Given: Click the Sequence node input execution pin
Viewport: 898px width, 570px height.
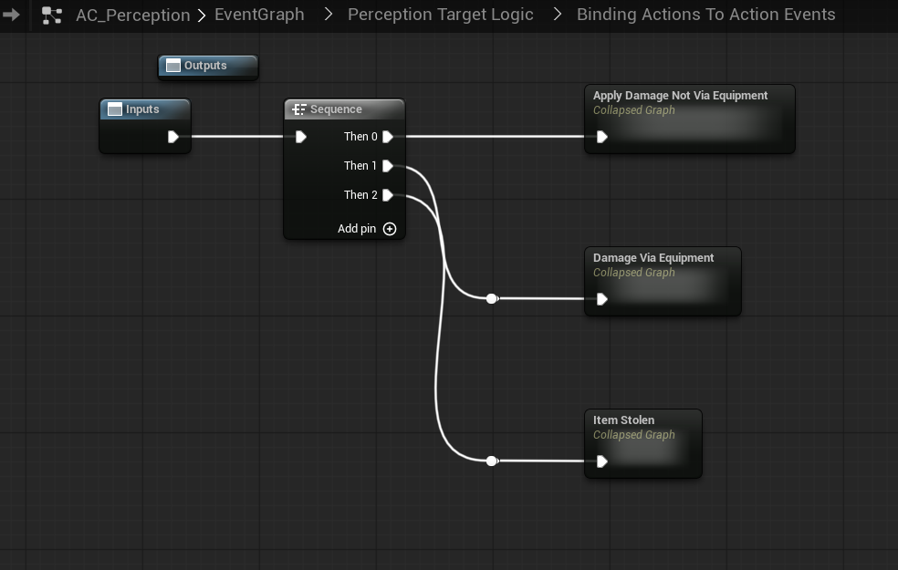Looking at the screenshot, I should tap(301, 137).
